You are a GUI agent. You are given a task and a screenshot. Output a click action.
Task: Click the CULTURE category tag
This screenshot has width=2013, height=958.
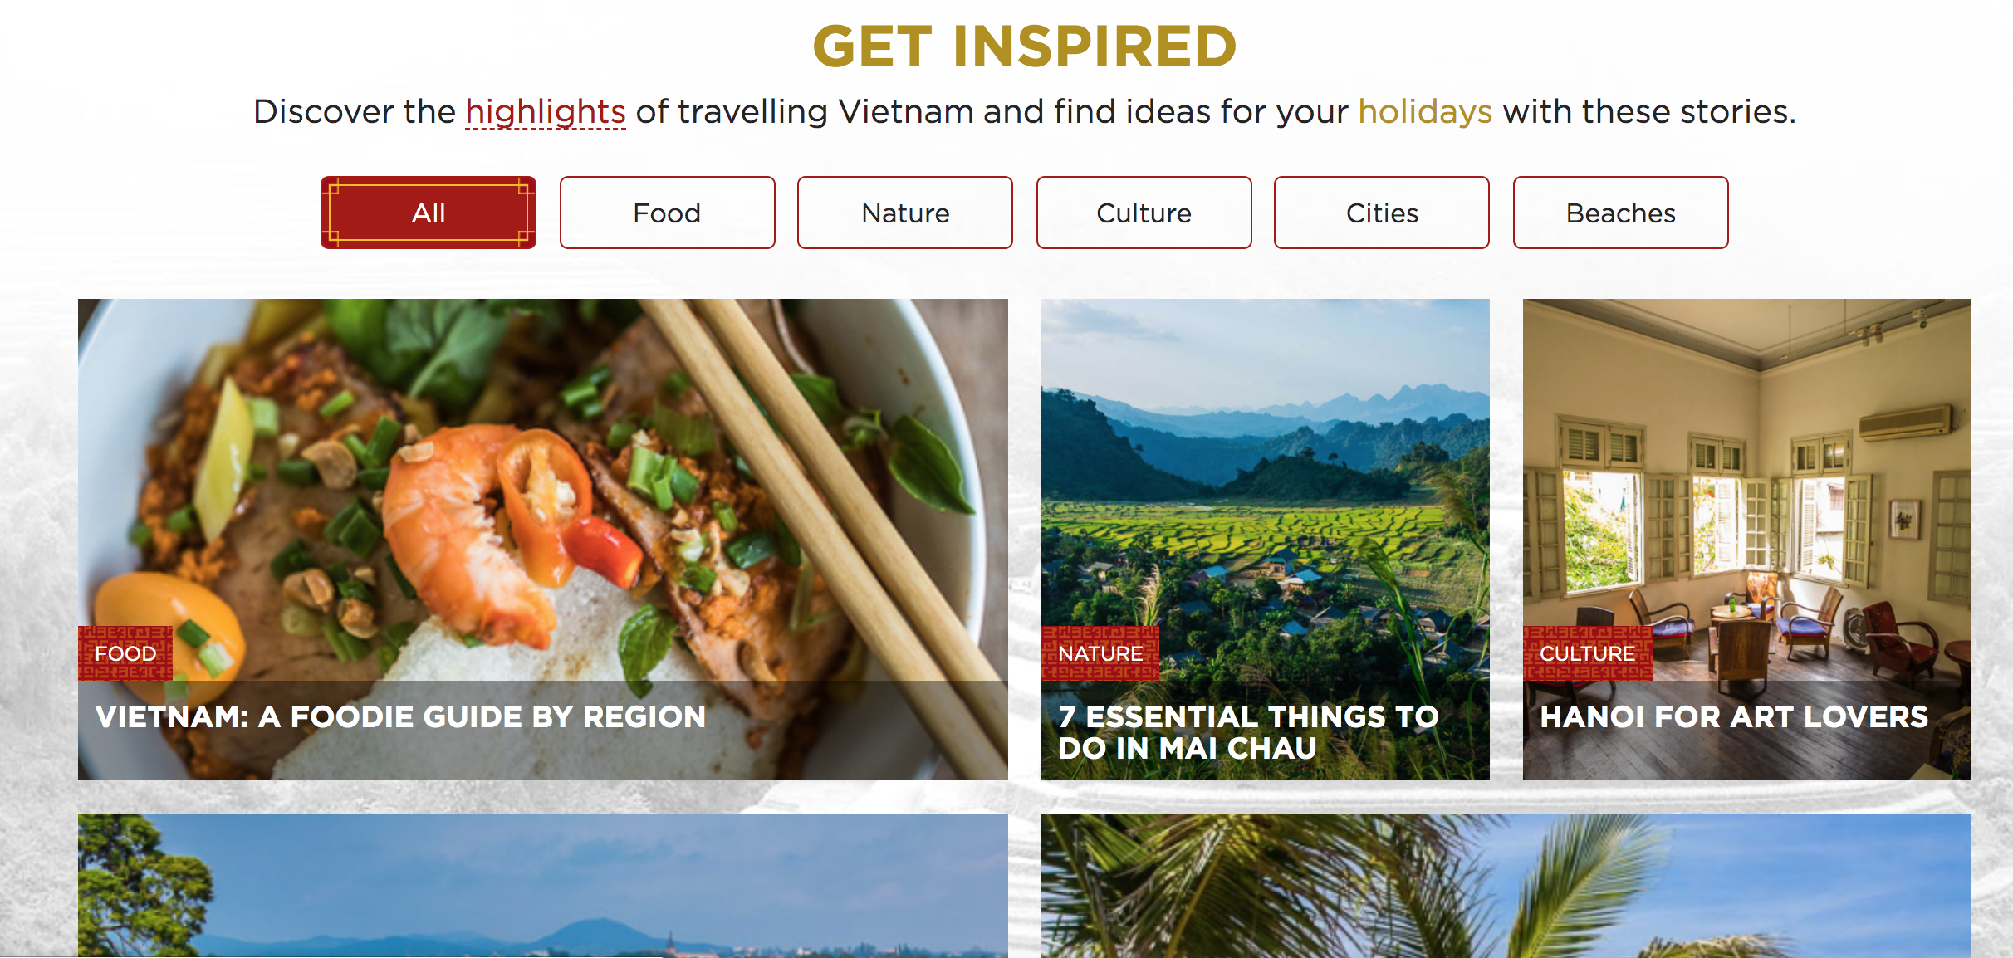coord(1587,653)
